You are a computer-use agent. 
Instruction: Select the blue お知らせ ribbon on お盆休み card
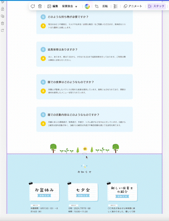coord(44,196)
